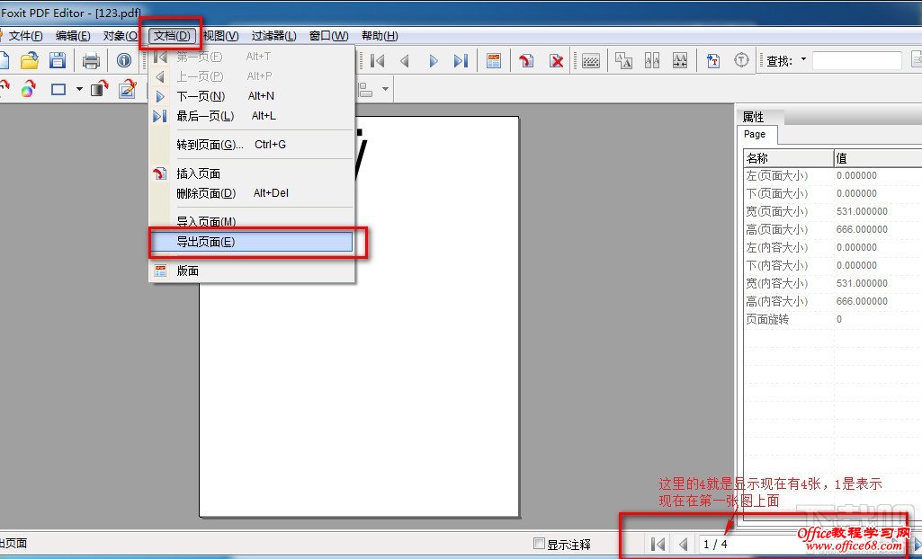The width and height of the screenshot is (922, 559).
Task: Open the 过滤器(L) menu
Action: [x=274, y=36]
